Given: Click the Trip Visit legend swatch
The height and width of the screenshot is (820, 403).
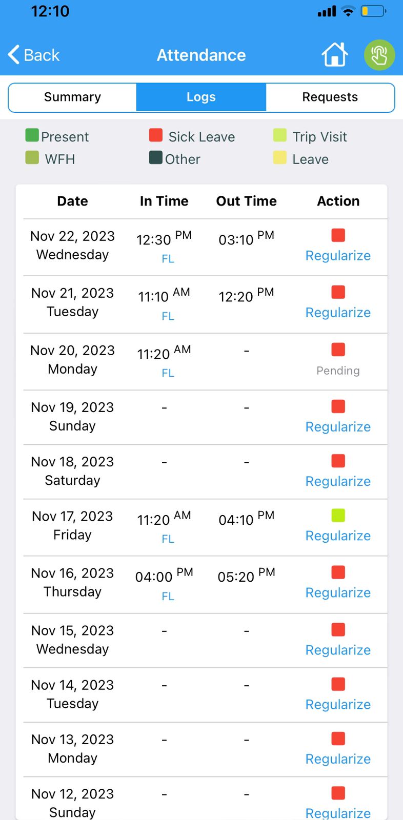Looking at the screenshot, I should click(280, 135).
